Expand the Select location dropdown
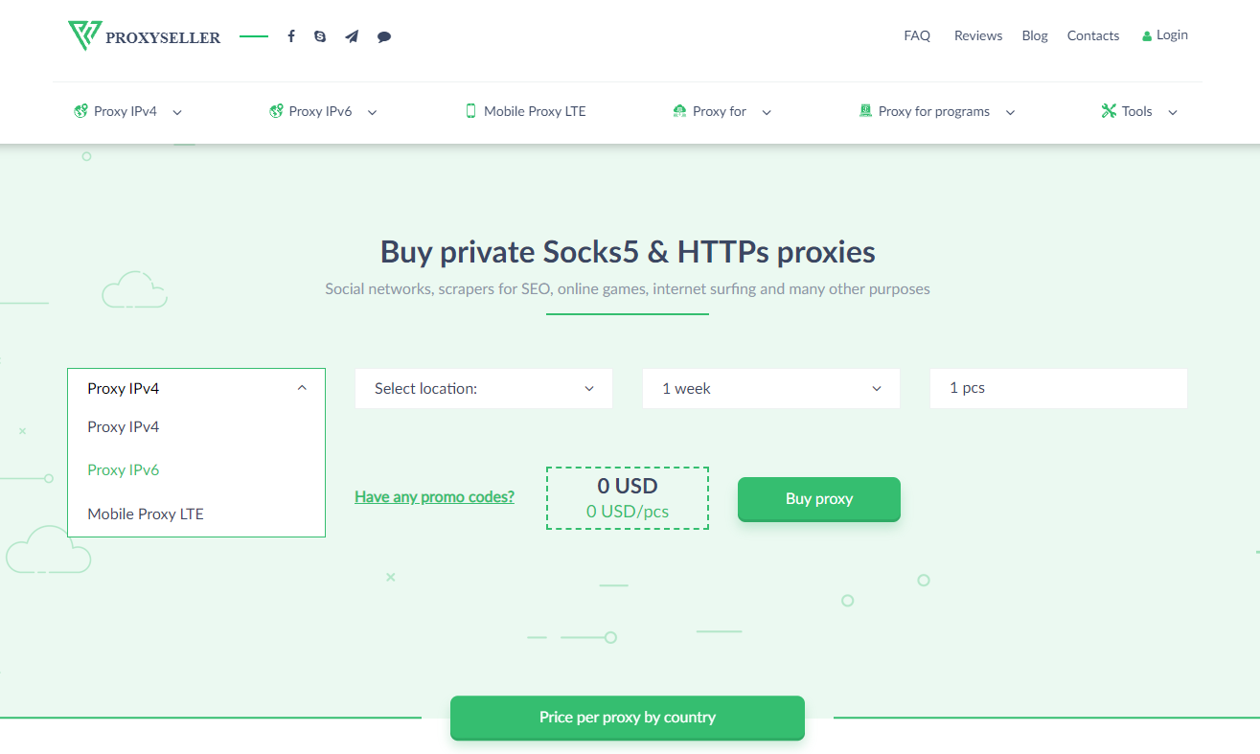The height and width of the screenshot is (754, 1260). (x=484, y=388)
